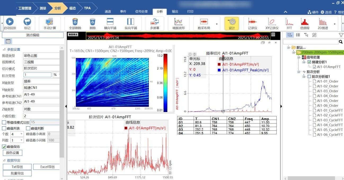
Task: Switch to 打印 tab
Action: (190, 12)
